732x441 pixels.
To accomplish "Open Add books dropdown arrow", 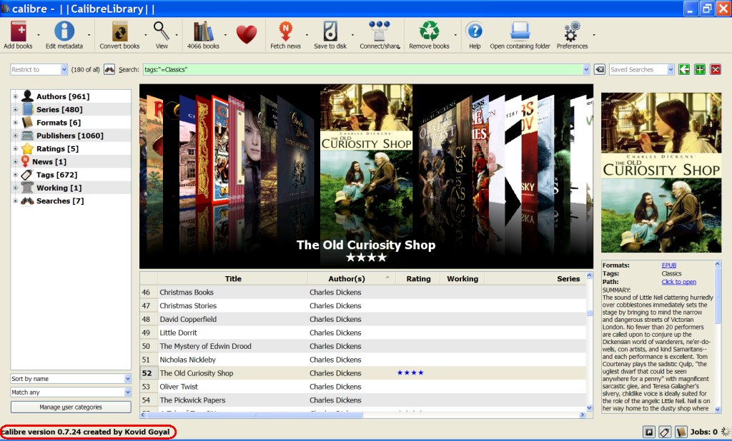I will click(39, 35).
